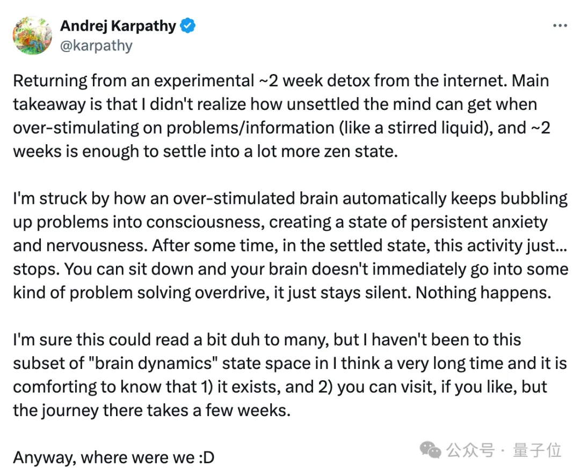Click the line "Anyway, where were we :D"
580x473 pixels.
[x=113, y=457]
